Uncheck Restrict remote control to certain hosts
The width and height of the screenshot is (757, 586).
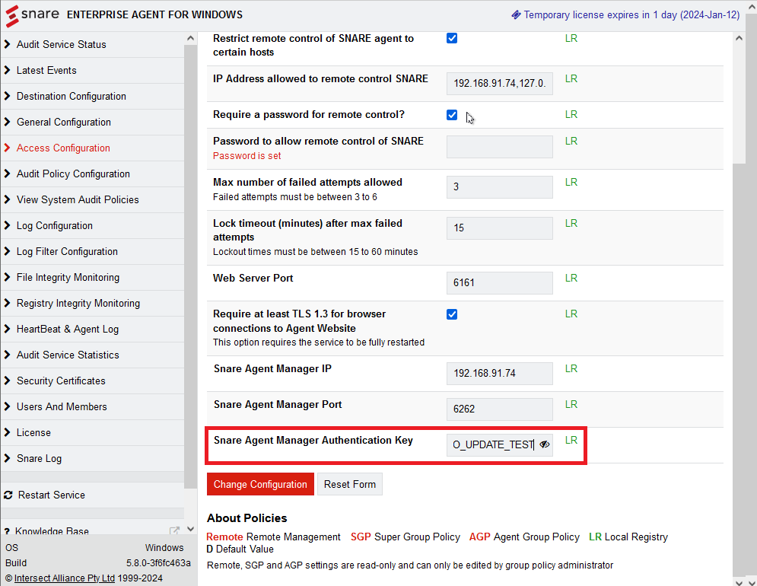coord(452,38)
